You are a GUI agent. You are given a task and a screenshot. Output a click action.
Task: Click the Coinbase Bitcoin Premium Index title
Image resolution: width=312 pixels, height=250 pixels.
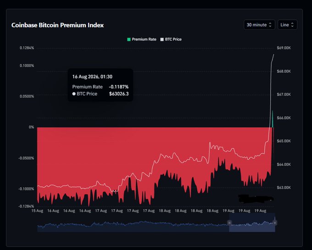57,25
